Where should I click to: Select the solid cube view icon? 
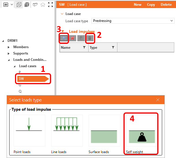27,5
